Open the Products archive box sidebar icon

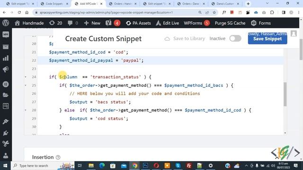[6, 47]
